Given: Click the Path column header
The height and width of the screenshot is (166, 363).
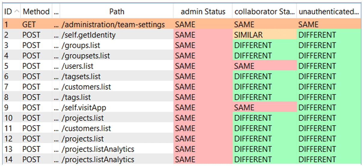Looking at the screenshot, I should point(116,12).
